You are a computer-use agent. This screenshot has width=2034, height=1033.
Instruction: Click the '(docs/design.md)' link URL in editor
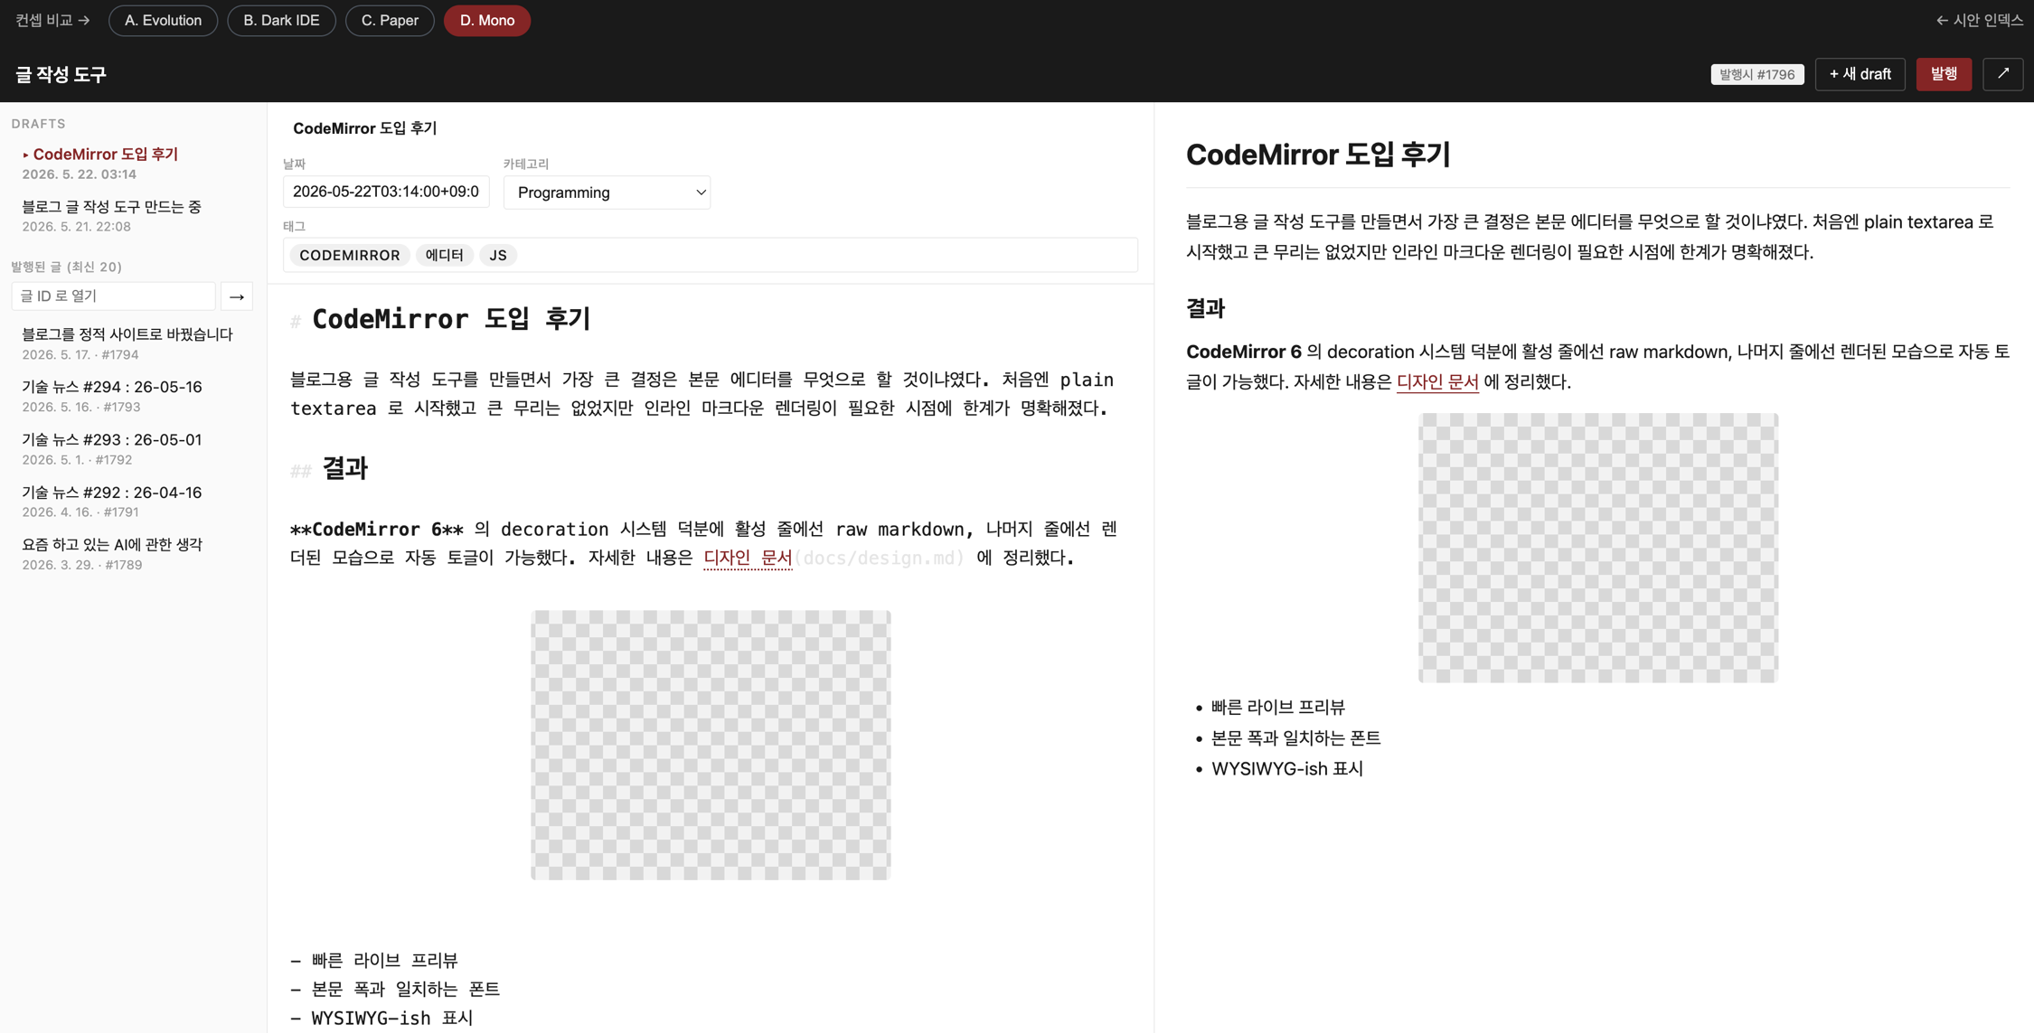(879, 558)
